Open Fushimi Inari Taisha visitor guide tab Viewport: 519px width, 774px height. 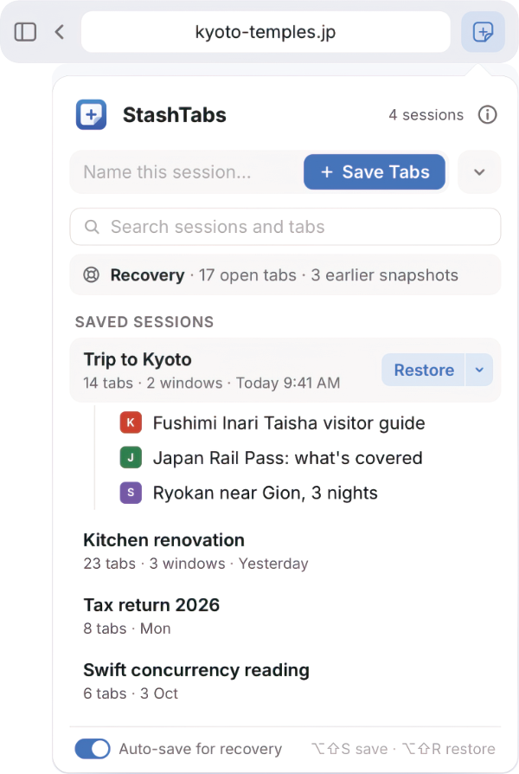point(289,423)
